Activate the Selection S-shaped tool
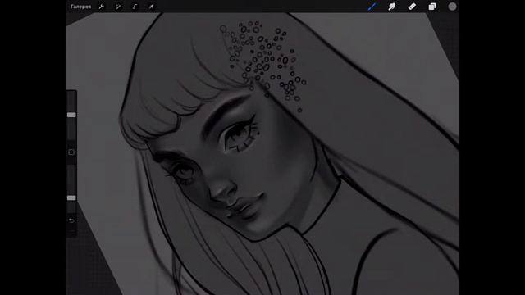The image size is (525, 295). click(x=135, y=7)
